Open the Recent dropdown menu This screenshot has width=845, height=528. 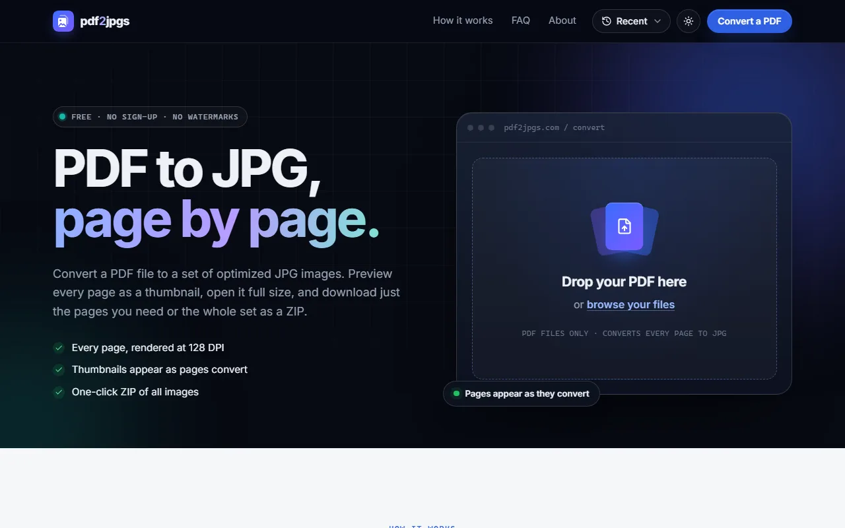click(631, 21)
